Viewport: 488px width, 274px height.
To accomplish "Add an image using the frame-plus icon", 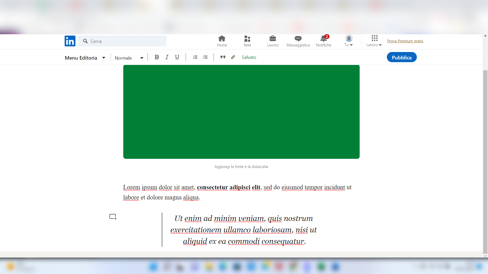I will pyautogui.click(x=113, y=216).
